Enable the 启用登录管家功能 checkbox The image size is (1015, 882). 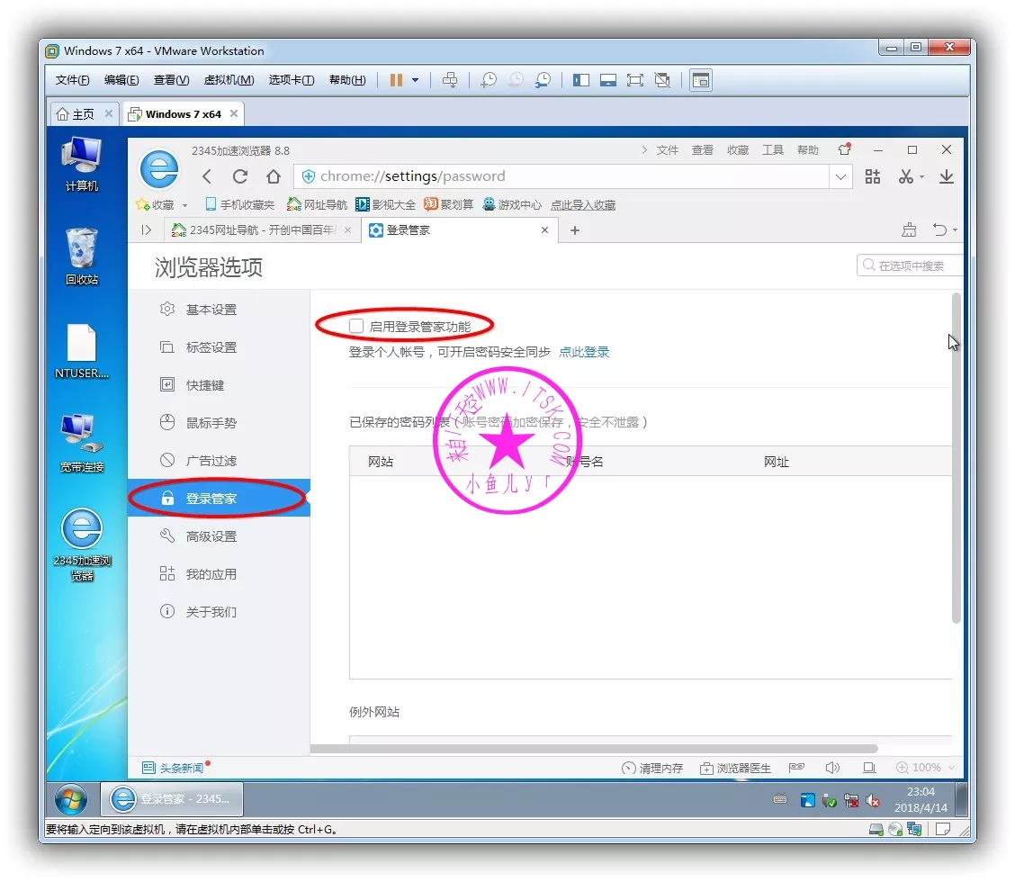[x=357, y=326]
